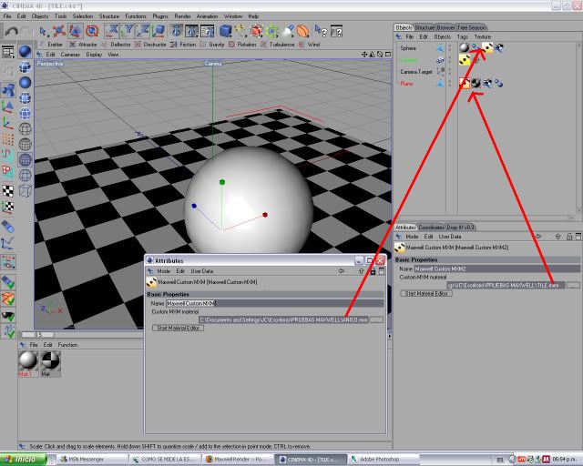Select the Sphere object in Object Manager
Screen dimensions: 583x466
pyautogui.click(x=408, y=48)
